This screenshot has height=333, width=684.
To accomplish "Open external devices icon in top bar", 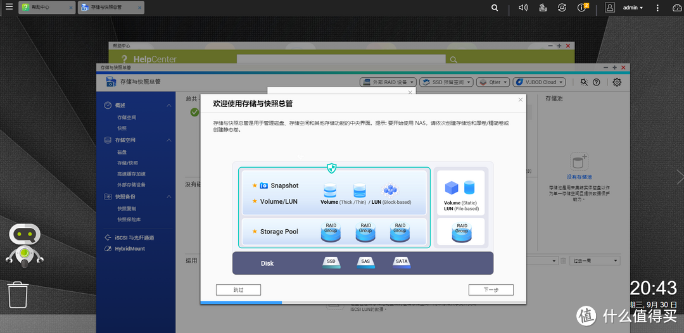I will (x=562, y=8).
